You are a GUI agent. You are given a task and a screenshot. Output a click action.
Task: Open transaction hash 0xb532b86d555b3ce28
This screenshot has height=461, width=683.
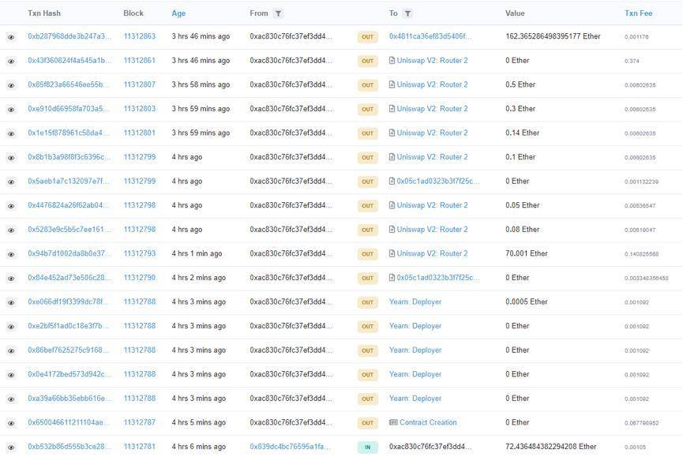(69, 447)
